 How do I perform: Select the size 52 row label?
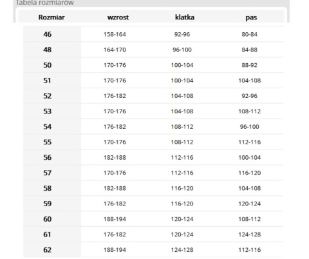pyautogui.click(x=48, y=96)
